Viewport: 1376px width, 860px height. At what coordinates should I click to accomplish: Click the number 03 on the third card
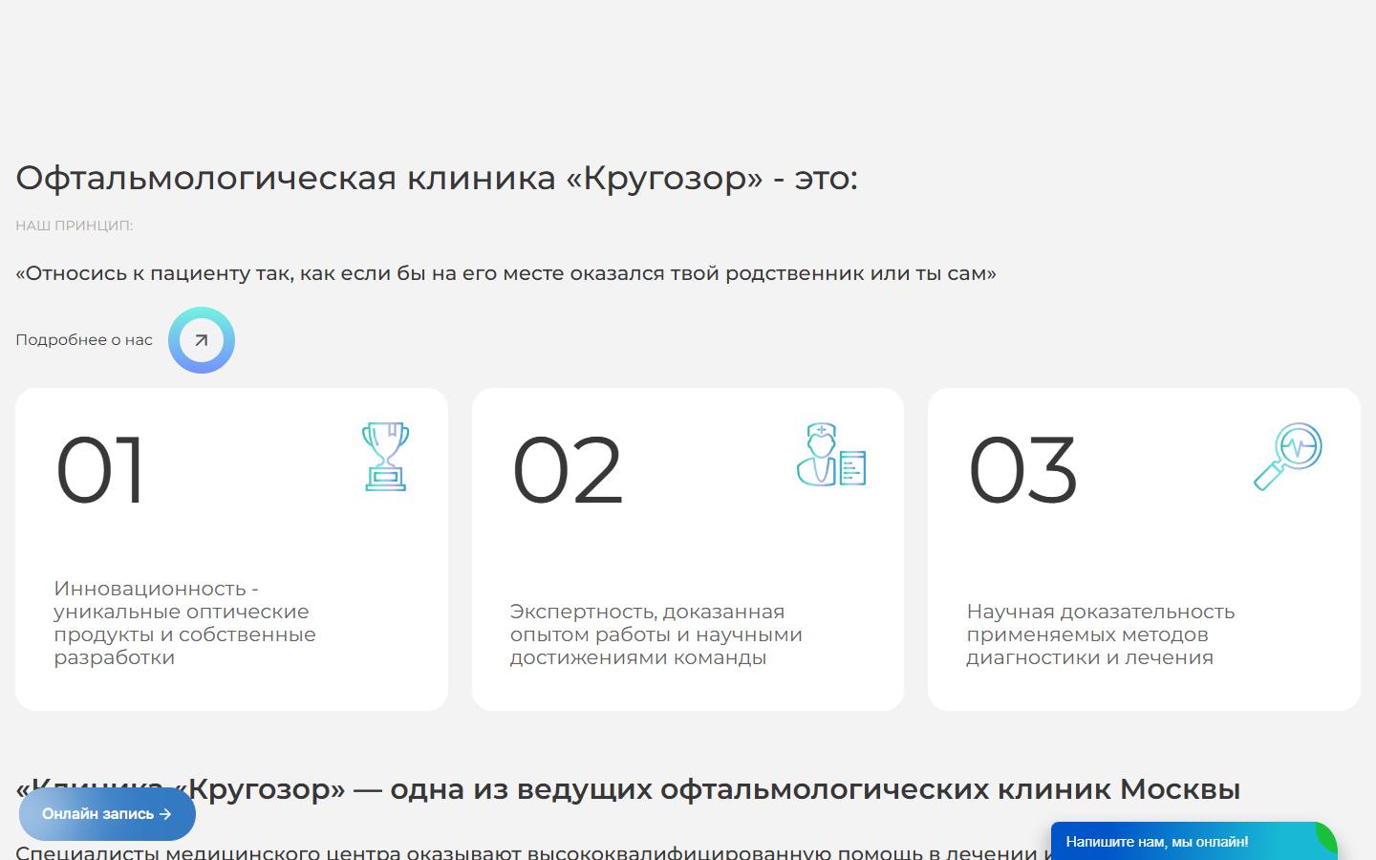pos(1023,470)
